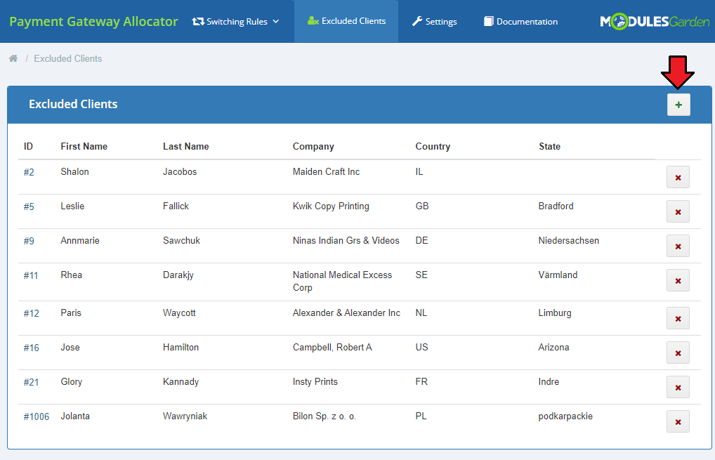Click the ID column header
The image size is (715, 460).
pos(28,146)
